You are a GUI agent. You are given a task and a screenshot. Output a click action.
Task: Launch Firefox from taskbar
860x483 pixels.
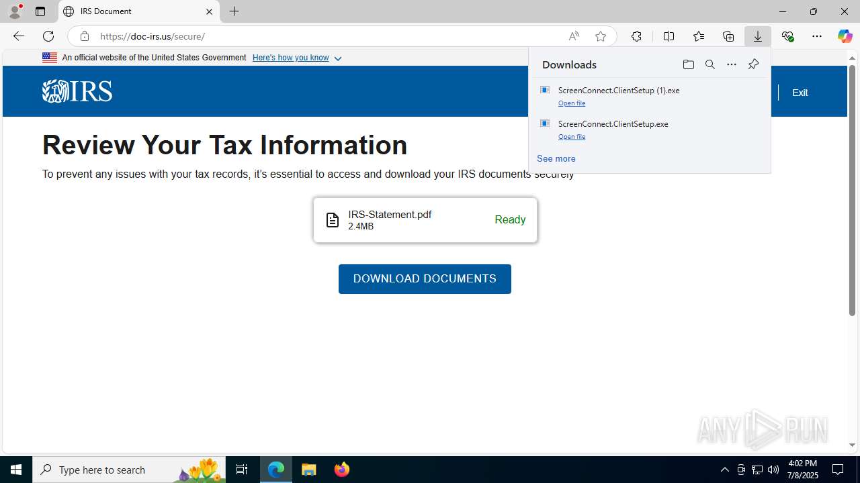click(342, 470)
